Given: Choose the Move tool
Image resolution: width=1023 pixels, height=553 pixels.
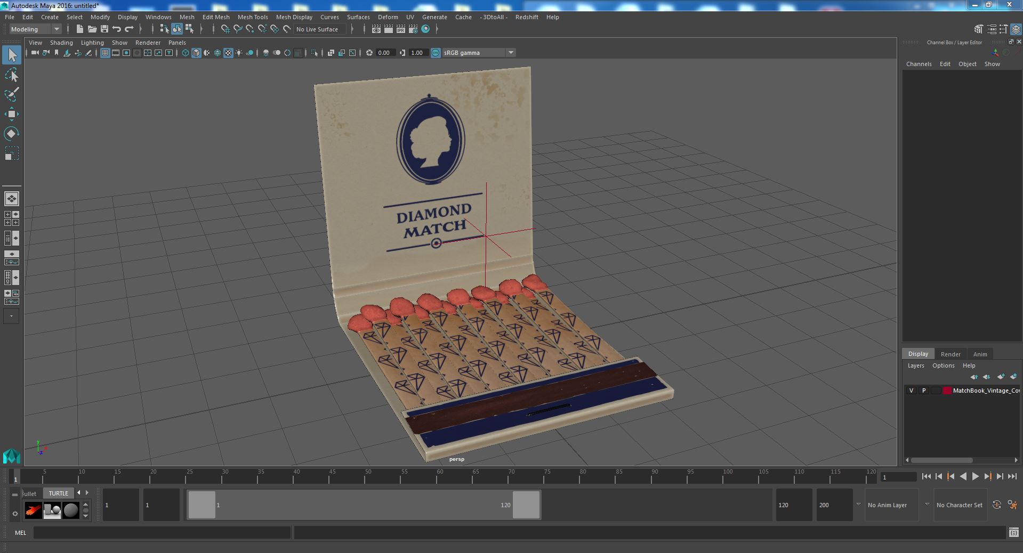Looking at the screenshot, I should pyautogui.click(x=12, y=114).
